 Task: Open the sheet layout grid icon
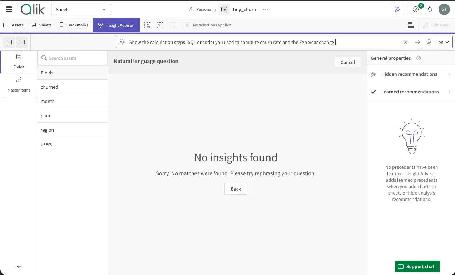(411, 25)
